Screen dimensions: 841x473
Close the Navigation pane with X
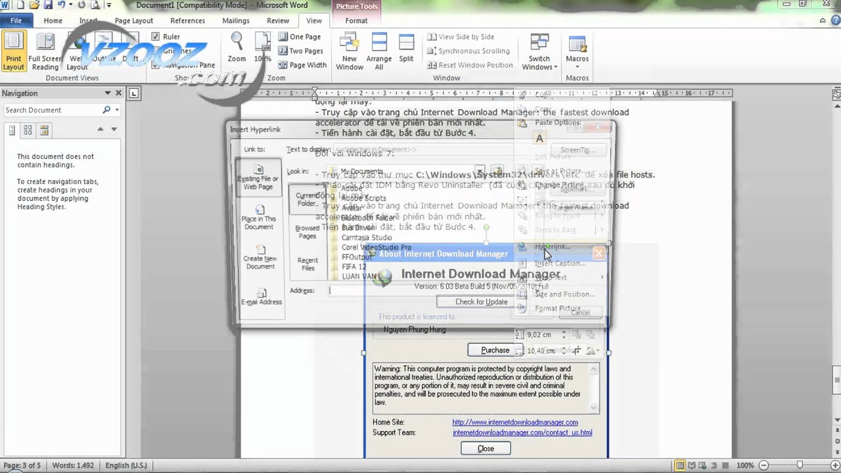(x=119, y=93)
